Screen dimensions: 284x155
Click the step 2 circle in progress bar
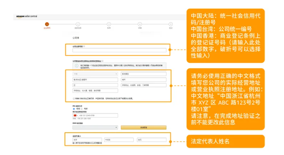tap(77, 24)
